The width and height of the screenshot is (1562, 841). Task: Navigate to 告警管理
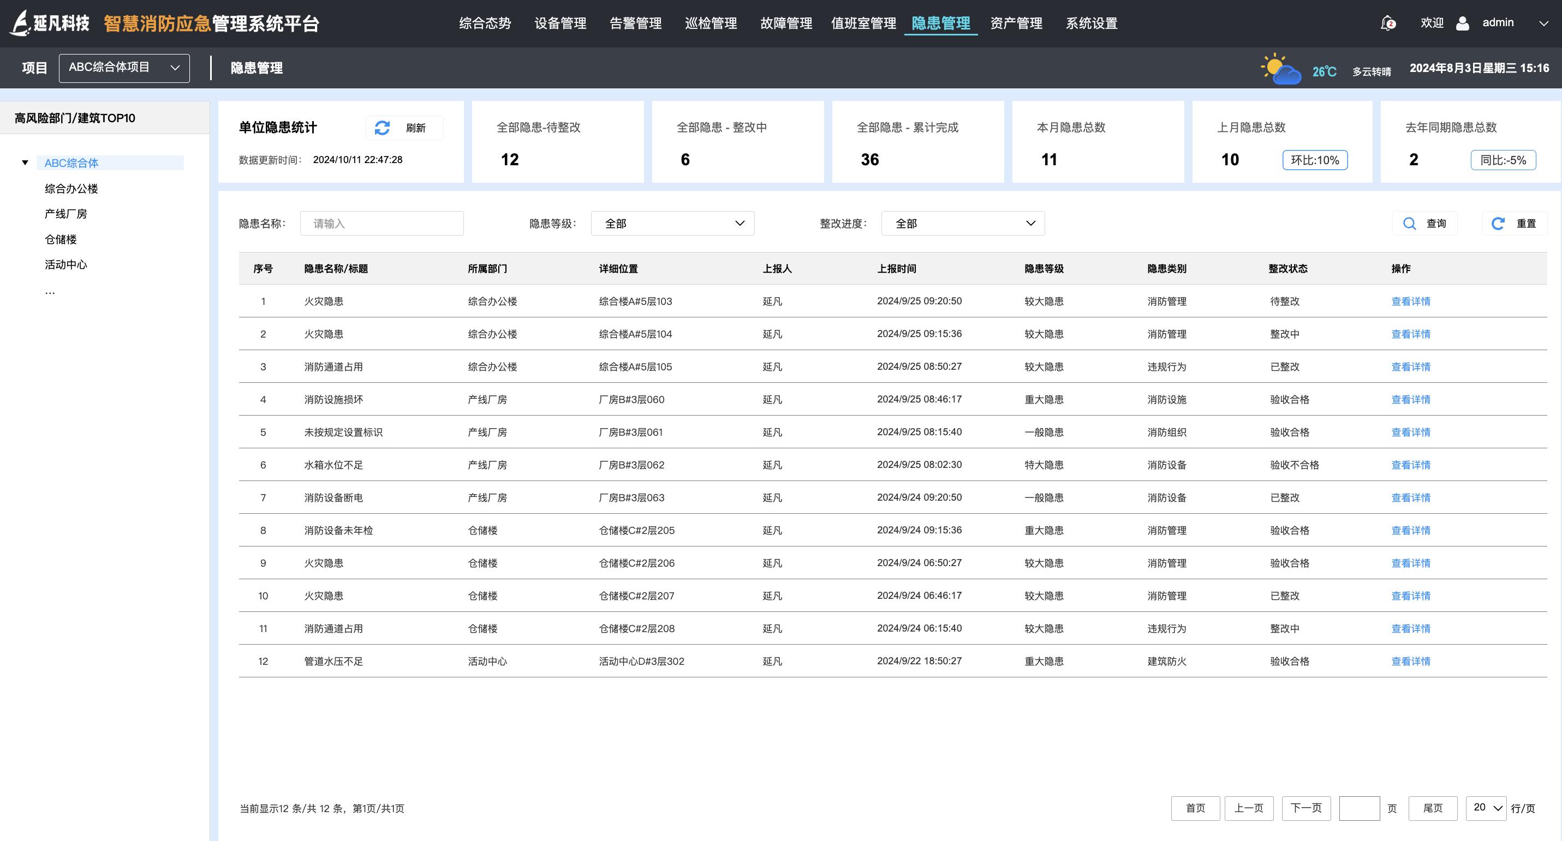pyautogui.click(x=635, y=23)
